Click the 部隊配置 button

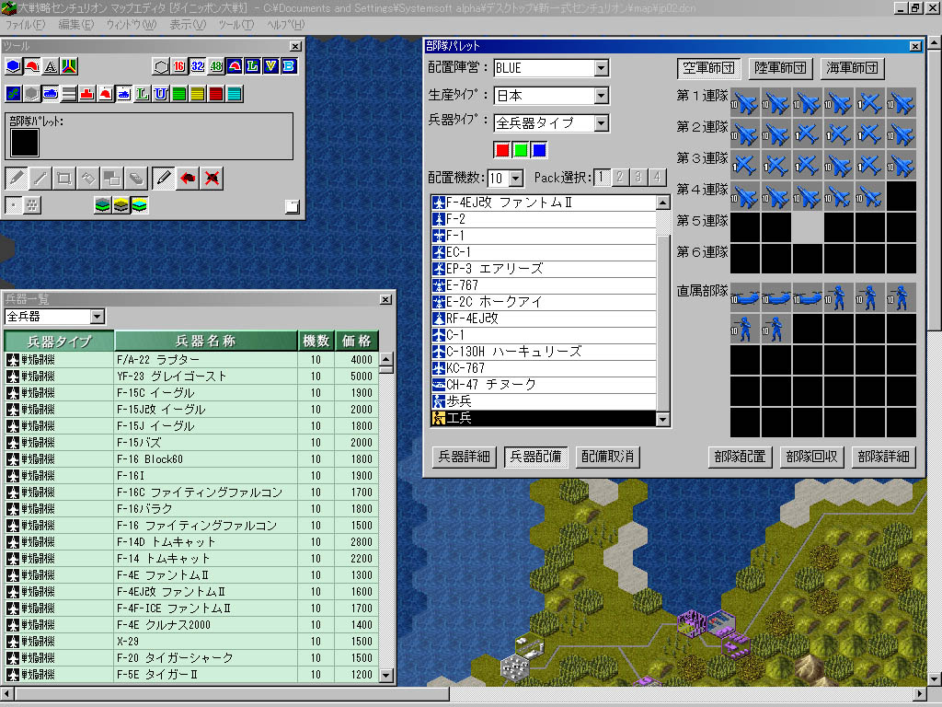[x=739, y=457]
